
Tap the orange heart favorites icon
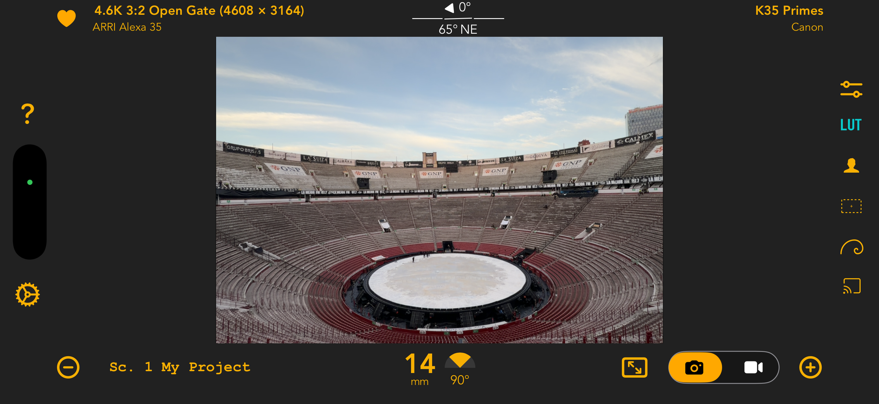click(66, 18)
